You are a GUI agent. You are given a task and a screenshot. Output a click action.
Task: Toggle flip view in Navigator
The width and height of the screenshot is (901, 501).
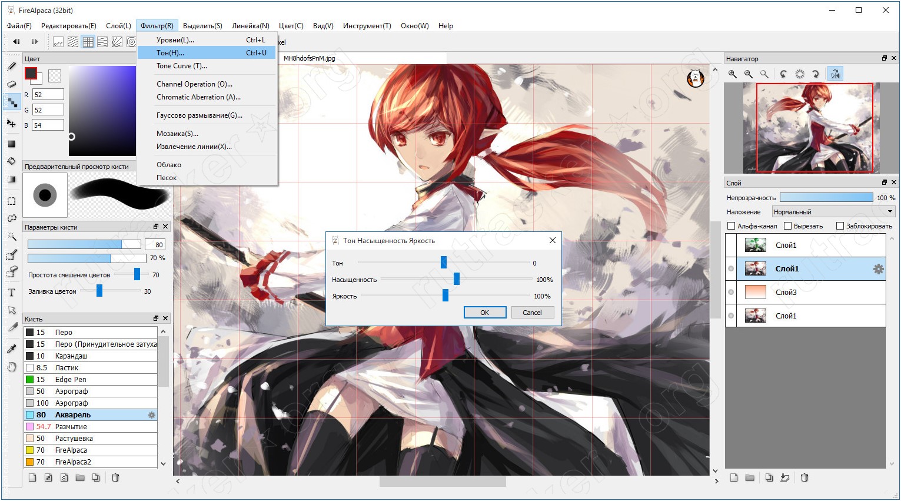(835, 74)
